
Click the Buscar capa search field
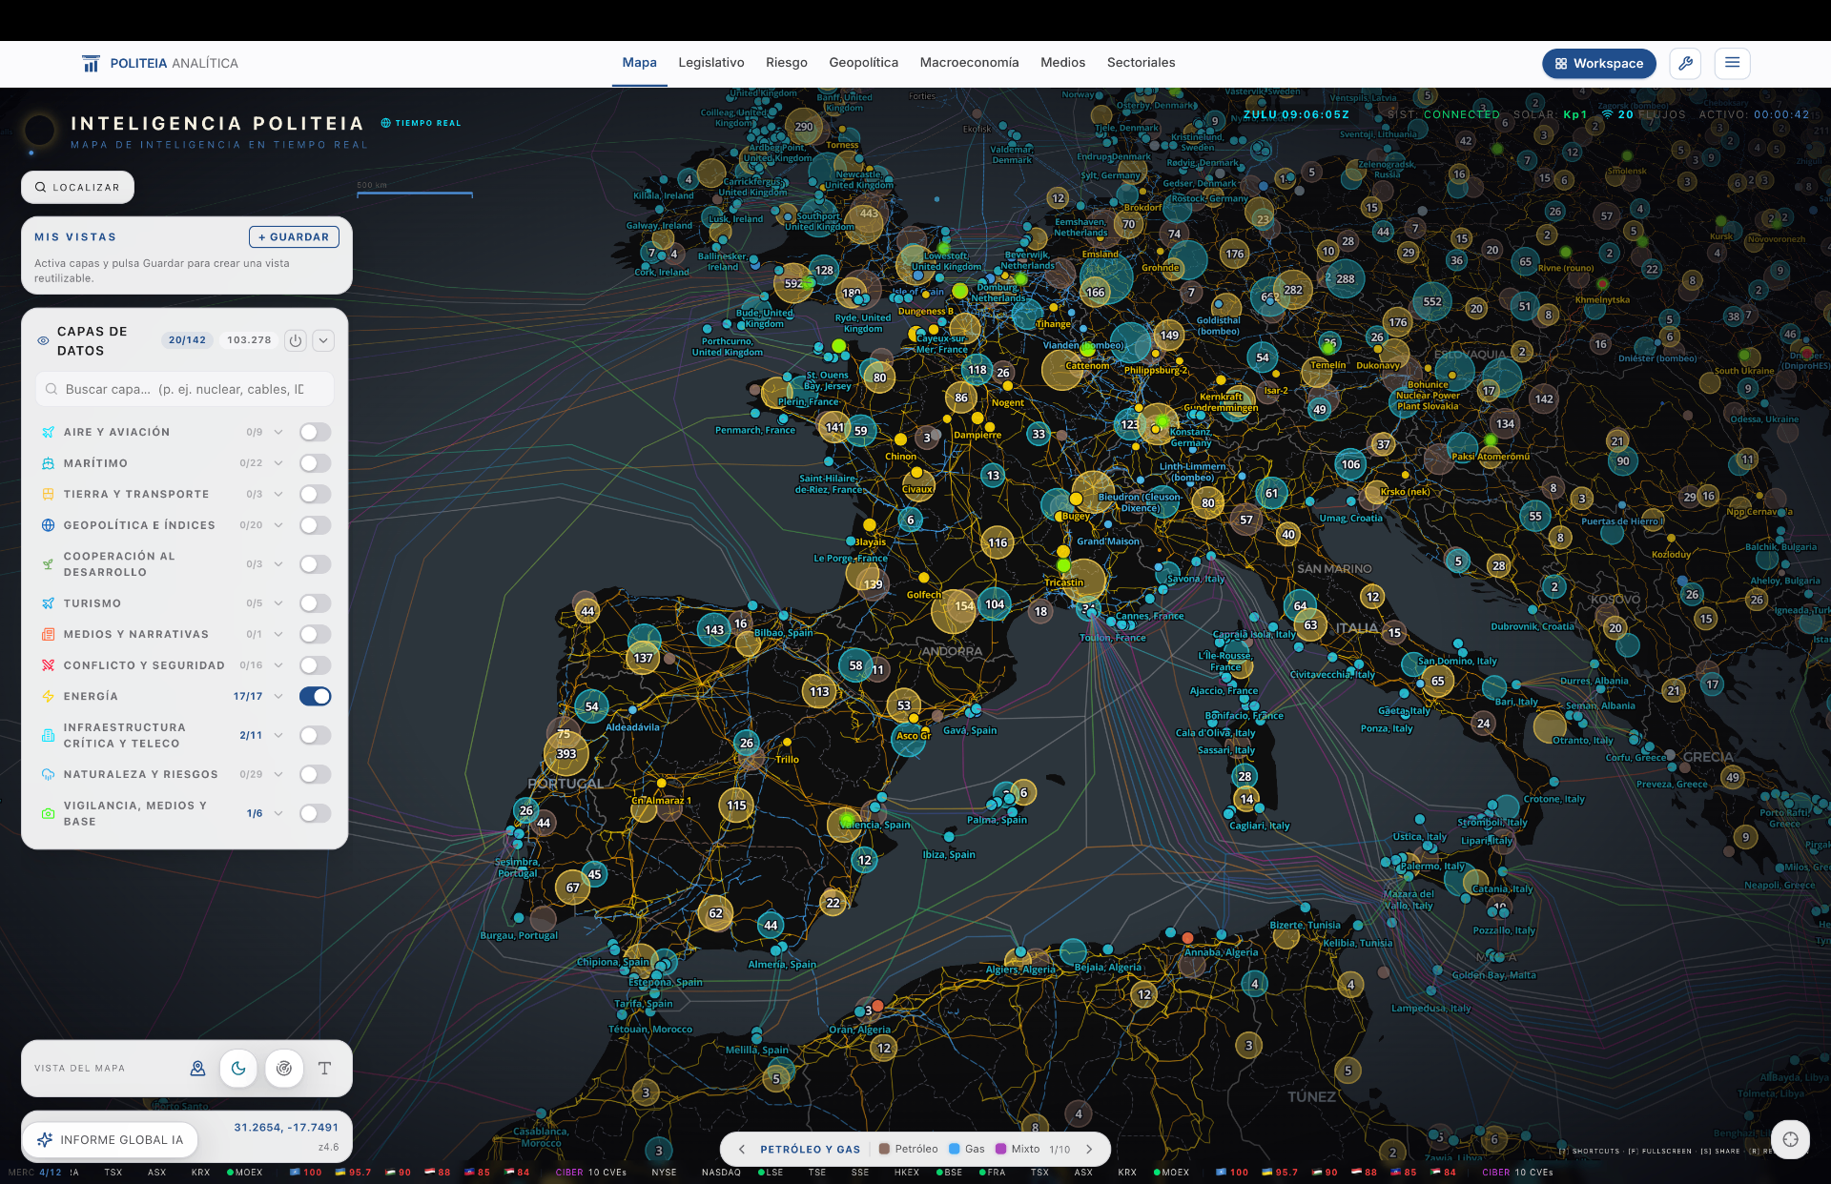click(185, 389)
